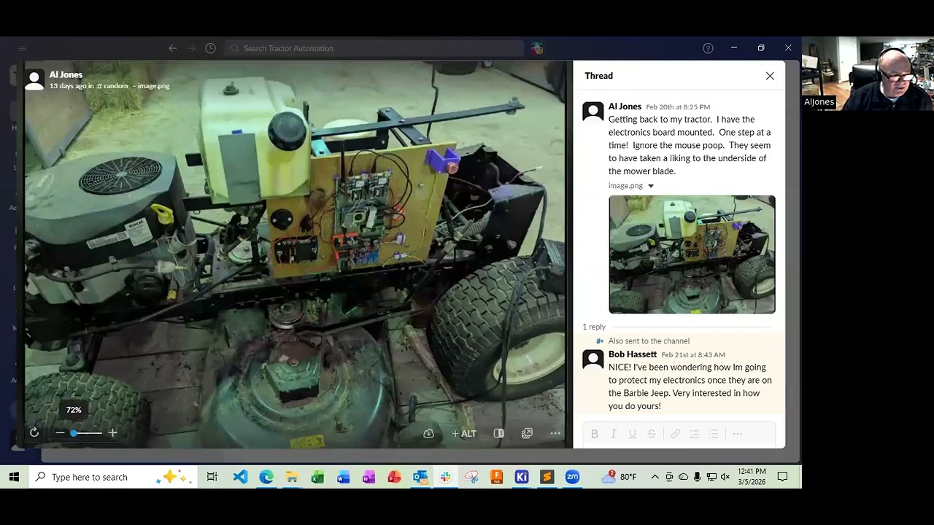Download the image using the cloud icon

[x=428, y=433]
